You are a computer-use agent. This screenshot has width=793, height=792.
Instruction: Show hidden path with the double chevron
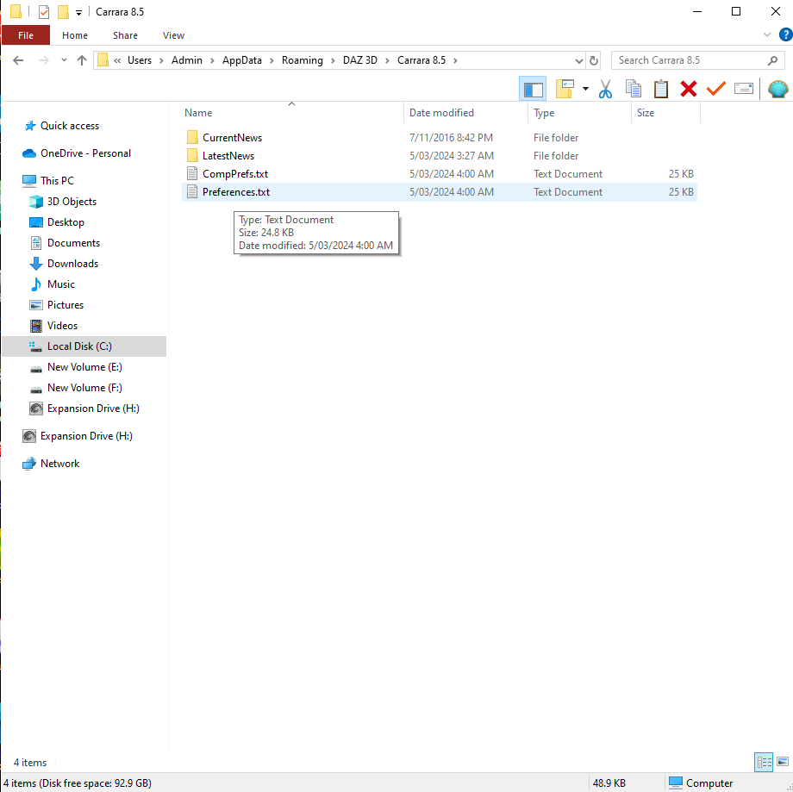[x=117, y=60]
